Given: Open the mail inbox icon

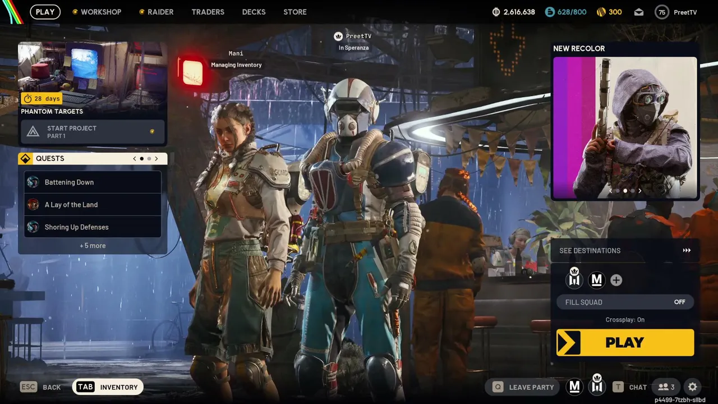Looking at the screenshot, I should (639, 12).
